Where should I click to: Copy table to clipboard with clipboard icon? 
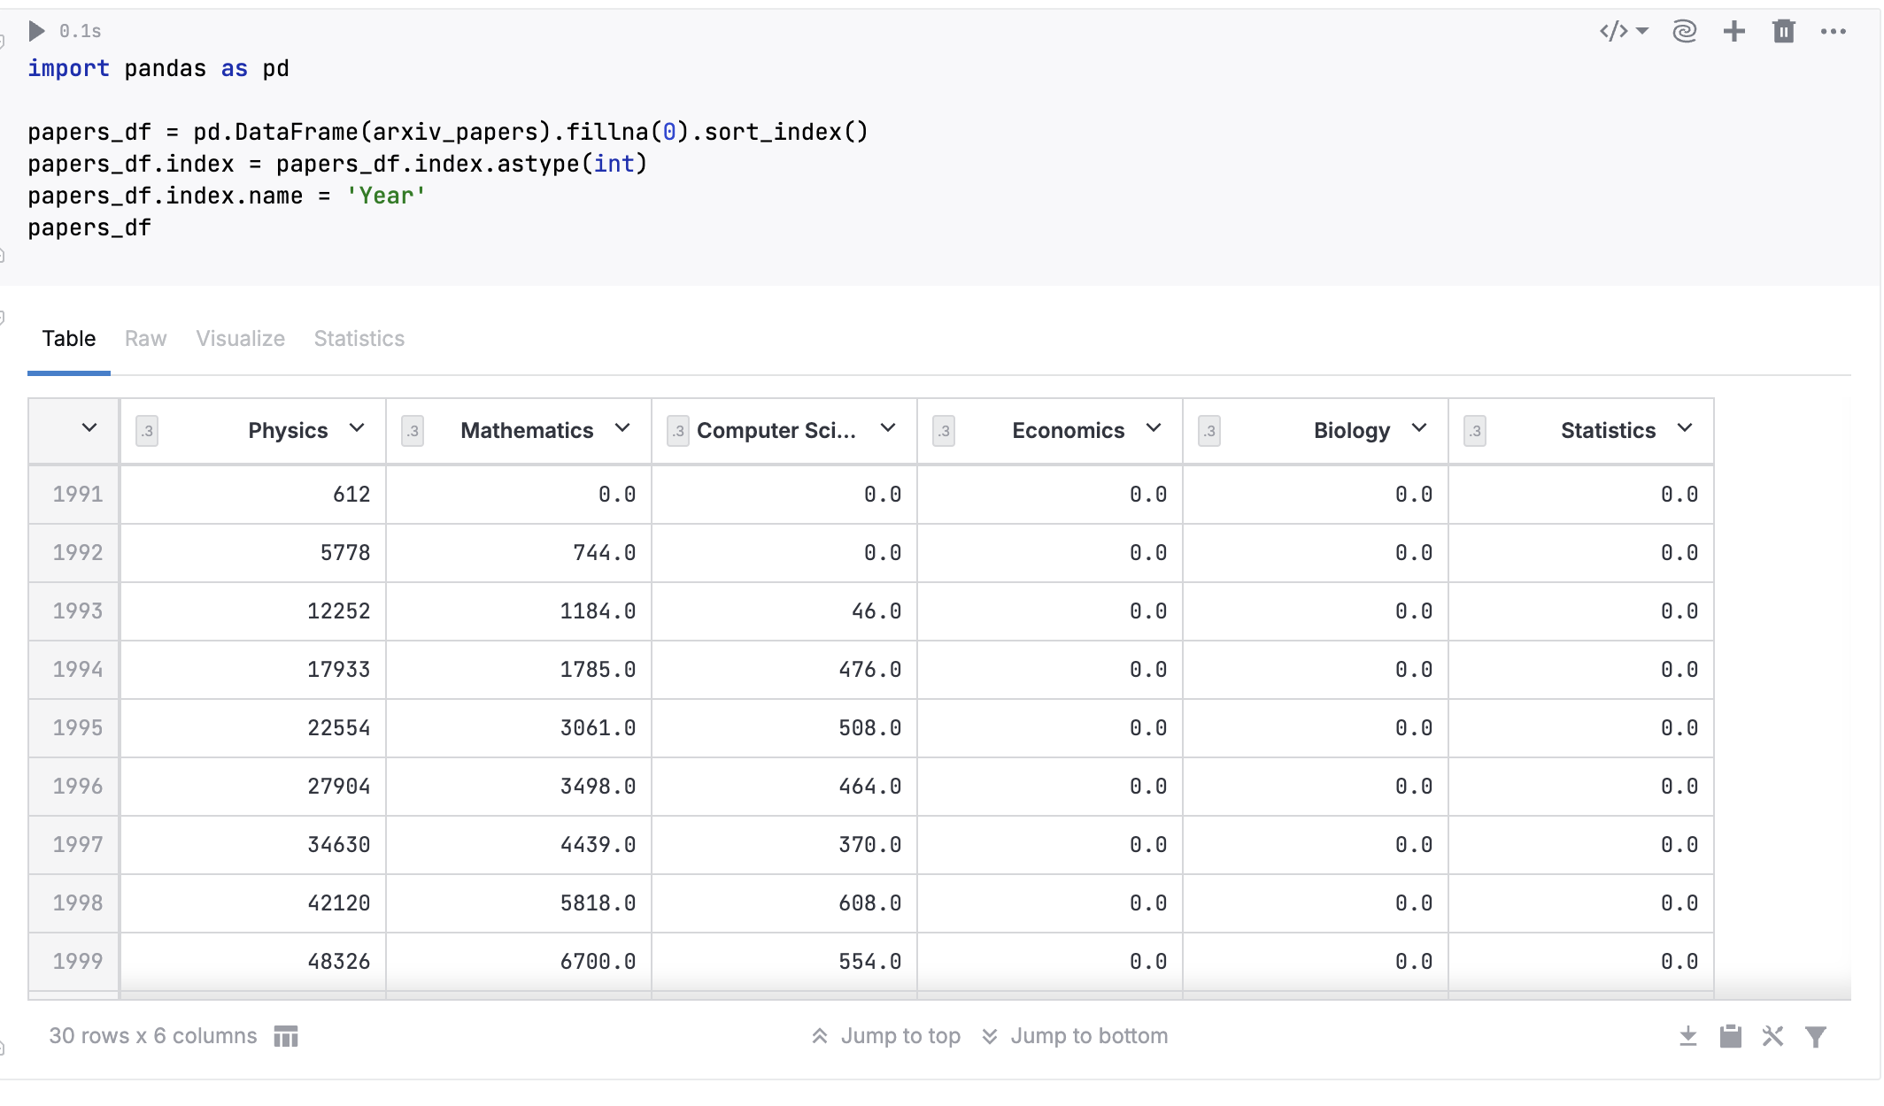click(x=1731, y=1035)
